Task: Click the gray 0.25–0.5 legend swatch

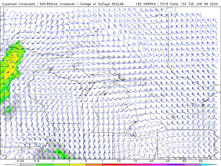Action: tap(28, 165)
